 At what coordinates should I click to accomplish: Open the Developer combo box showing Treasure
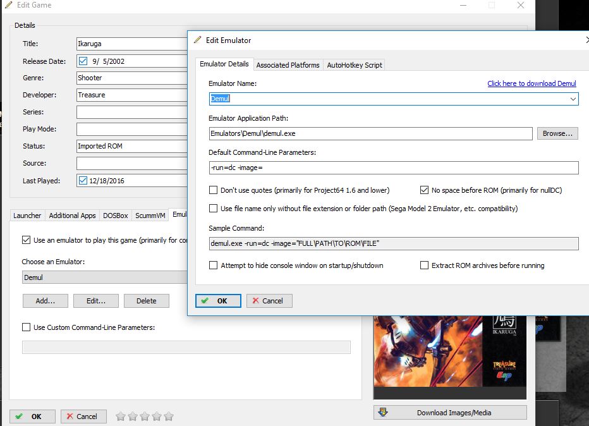[x=132, y=95]
